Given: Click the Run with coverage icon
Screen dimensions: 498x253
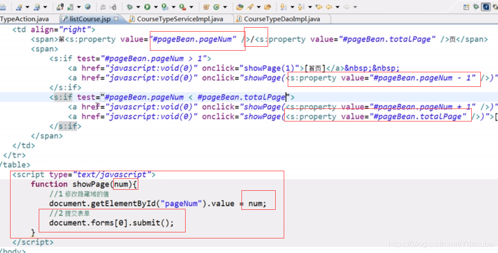Looking at the screenshot, I should click(164, 7).
